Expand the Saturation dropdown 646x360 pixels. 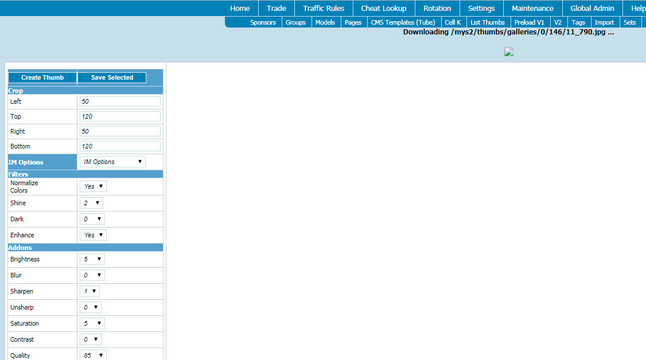coord(92,323)
